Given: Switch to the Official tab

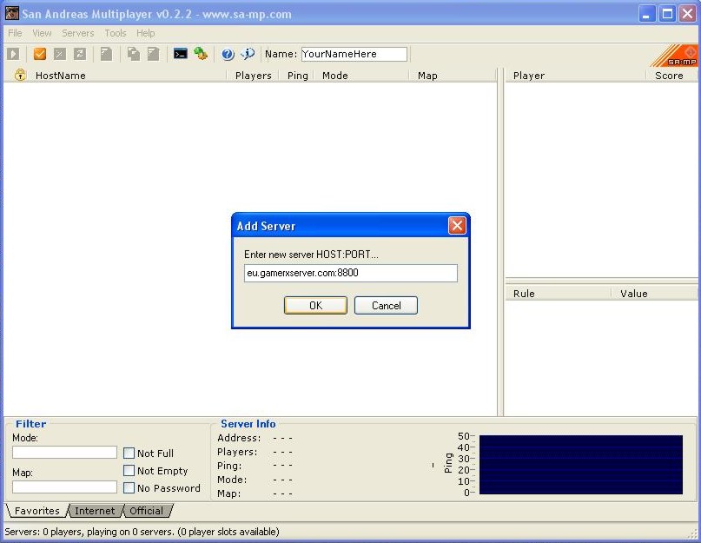Looking at the screenshot, I should click(147, 511).
